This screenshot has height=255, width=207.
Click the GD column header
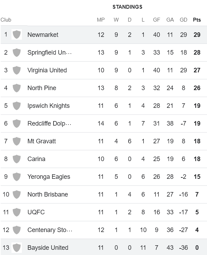[183, 20]
